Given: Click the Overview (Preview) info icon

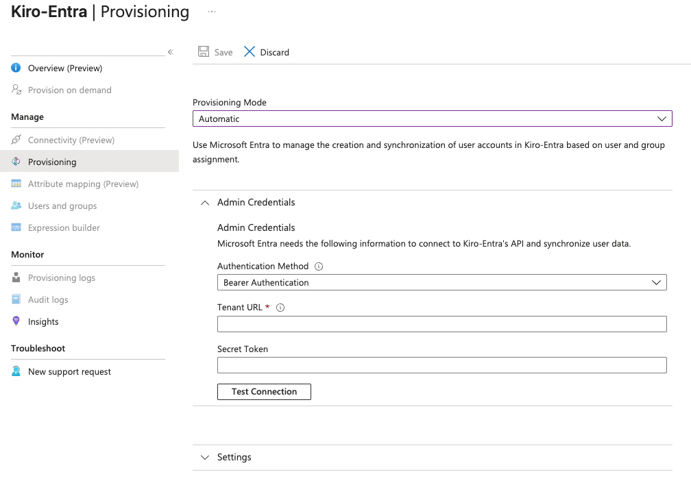Looking at the screenshot, I should (x=16, y=68).
